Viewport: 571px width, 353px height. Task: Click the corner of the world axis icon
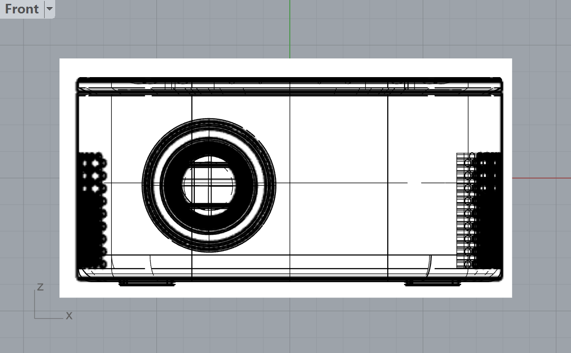tap(35, 318)
